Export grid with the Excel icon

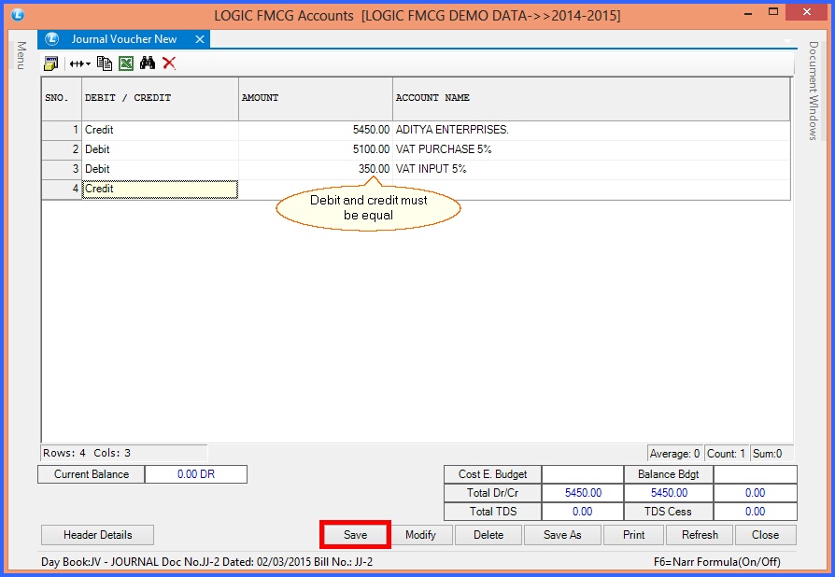[x=126, y=63]
